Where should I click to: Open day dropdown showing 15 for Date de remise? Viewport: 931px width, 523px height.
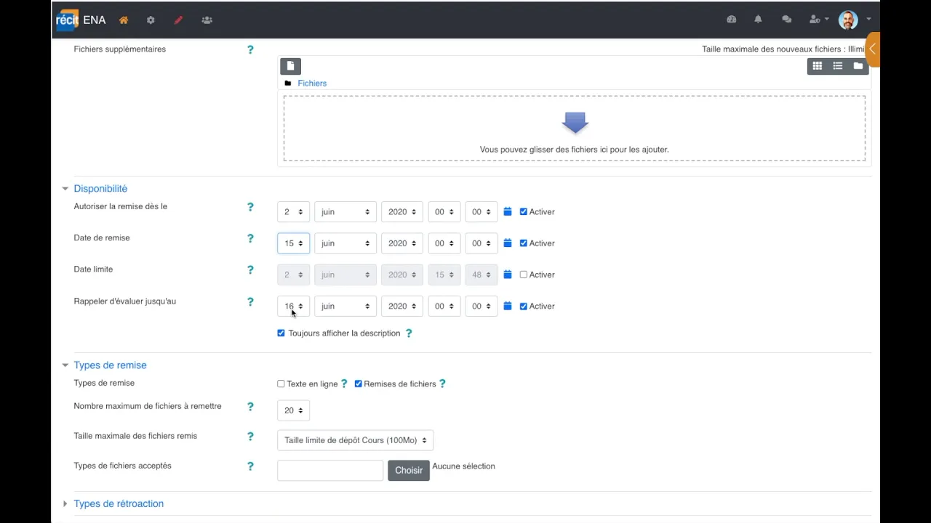pos(293,243)
